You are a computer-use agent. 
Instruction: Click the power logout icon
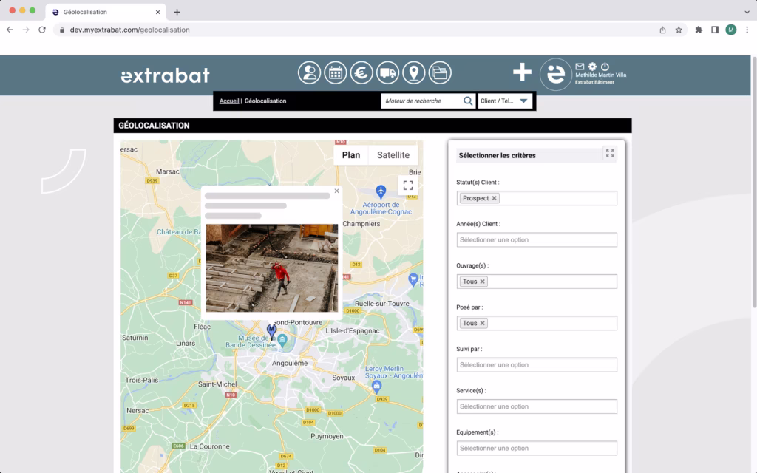pyautogui.click(x=605, y=67)
